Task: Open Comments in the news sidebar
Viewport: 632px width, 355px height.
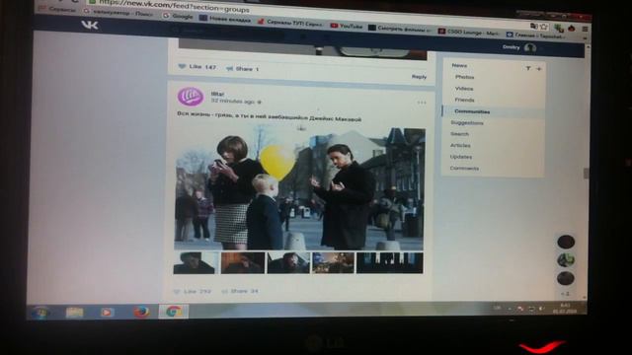Action: coord(464,169)
